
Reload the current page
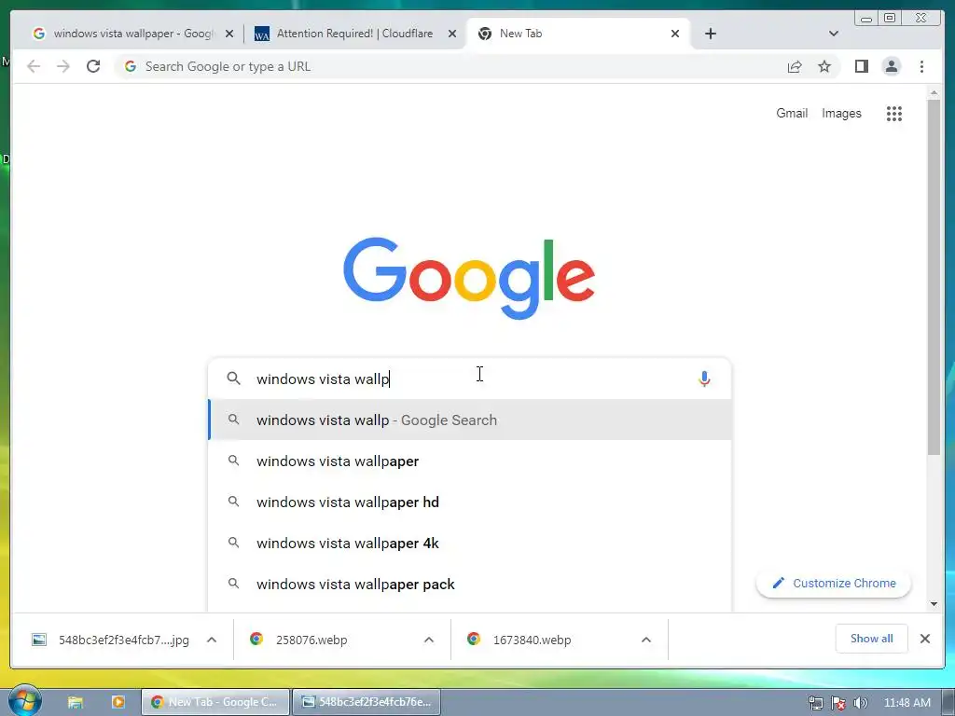93,66
